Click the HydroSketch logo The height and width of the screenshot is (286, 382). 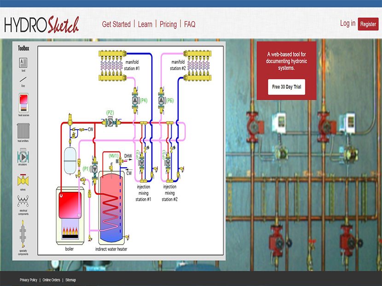tap(42, 24)
